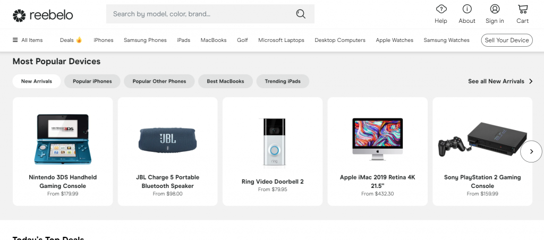Open Sony PlayStation 2 product image
The width and height of the screenshot is (544, 240).
click(x=482, y=139)
